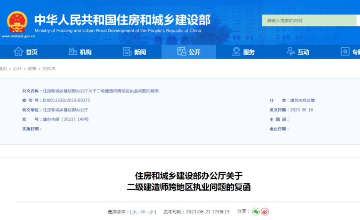Click the person icon beside 服务

[x=236, y=51]
